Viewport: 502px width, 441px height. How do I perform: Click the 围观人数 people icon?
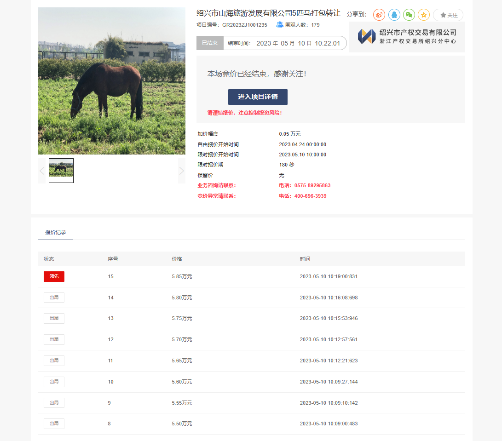coord(279,25)
